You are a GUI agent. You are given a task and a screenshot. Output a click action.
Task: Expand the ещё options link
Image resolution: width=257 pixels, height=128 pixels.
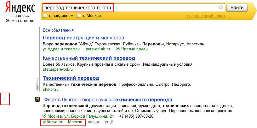pos(109,122)
